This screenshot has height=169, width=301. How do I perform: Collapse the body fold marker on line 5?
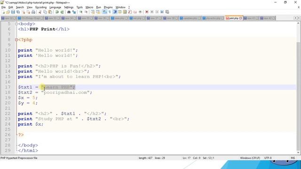16,24
